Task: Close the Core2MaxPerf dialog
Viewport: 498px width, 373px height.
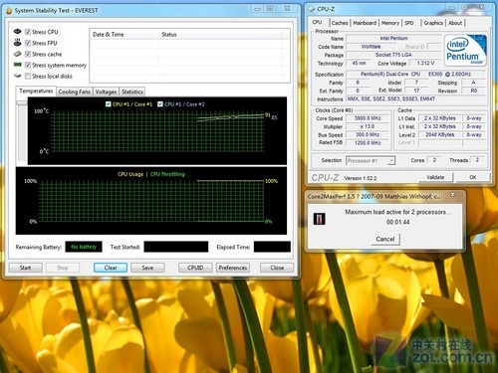Action: (x=452, y=195)
